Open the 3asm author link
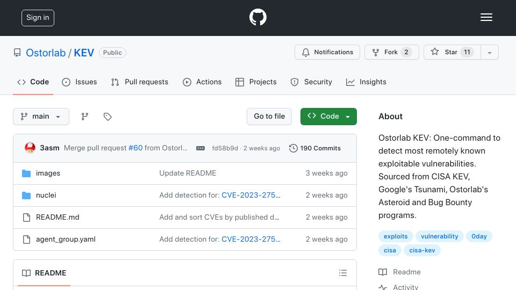The image size is (516, 290). pos(49,148)
